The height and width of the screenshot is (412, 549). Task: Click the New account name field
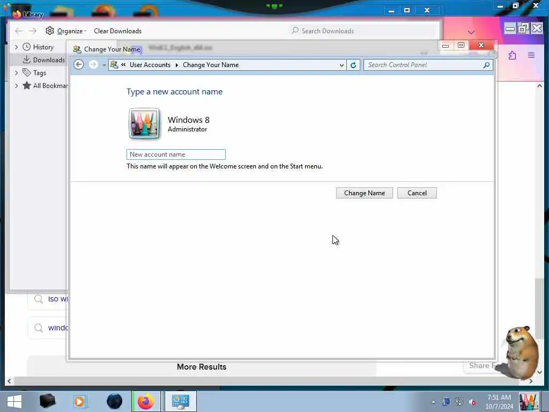(176, 154)
